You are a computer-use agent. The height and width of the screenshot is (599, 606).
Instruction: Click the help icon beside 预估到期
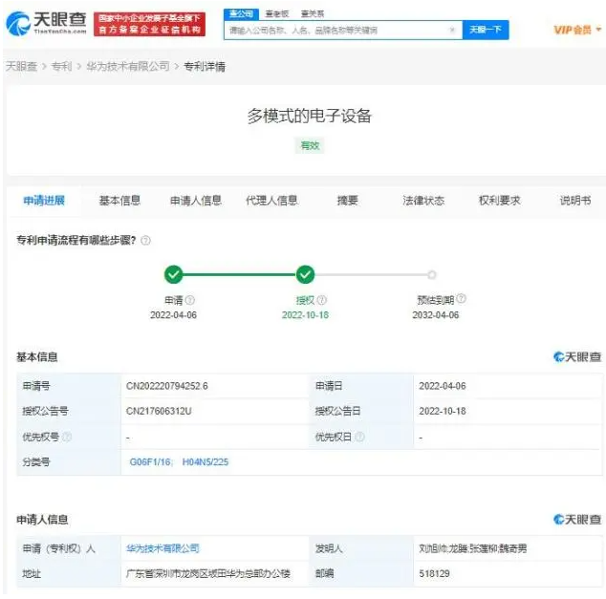[461, 298]
